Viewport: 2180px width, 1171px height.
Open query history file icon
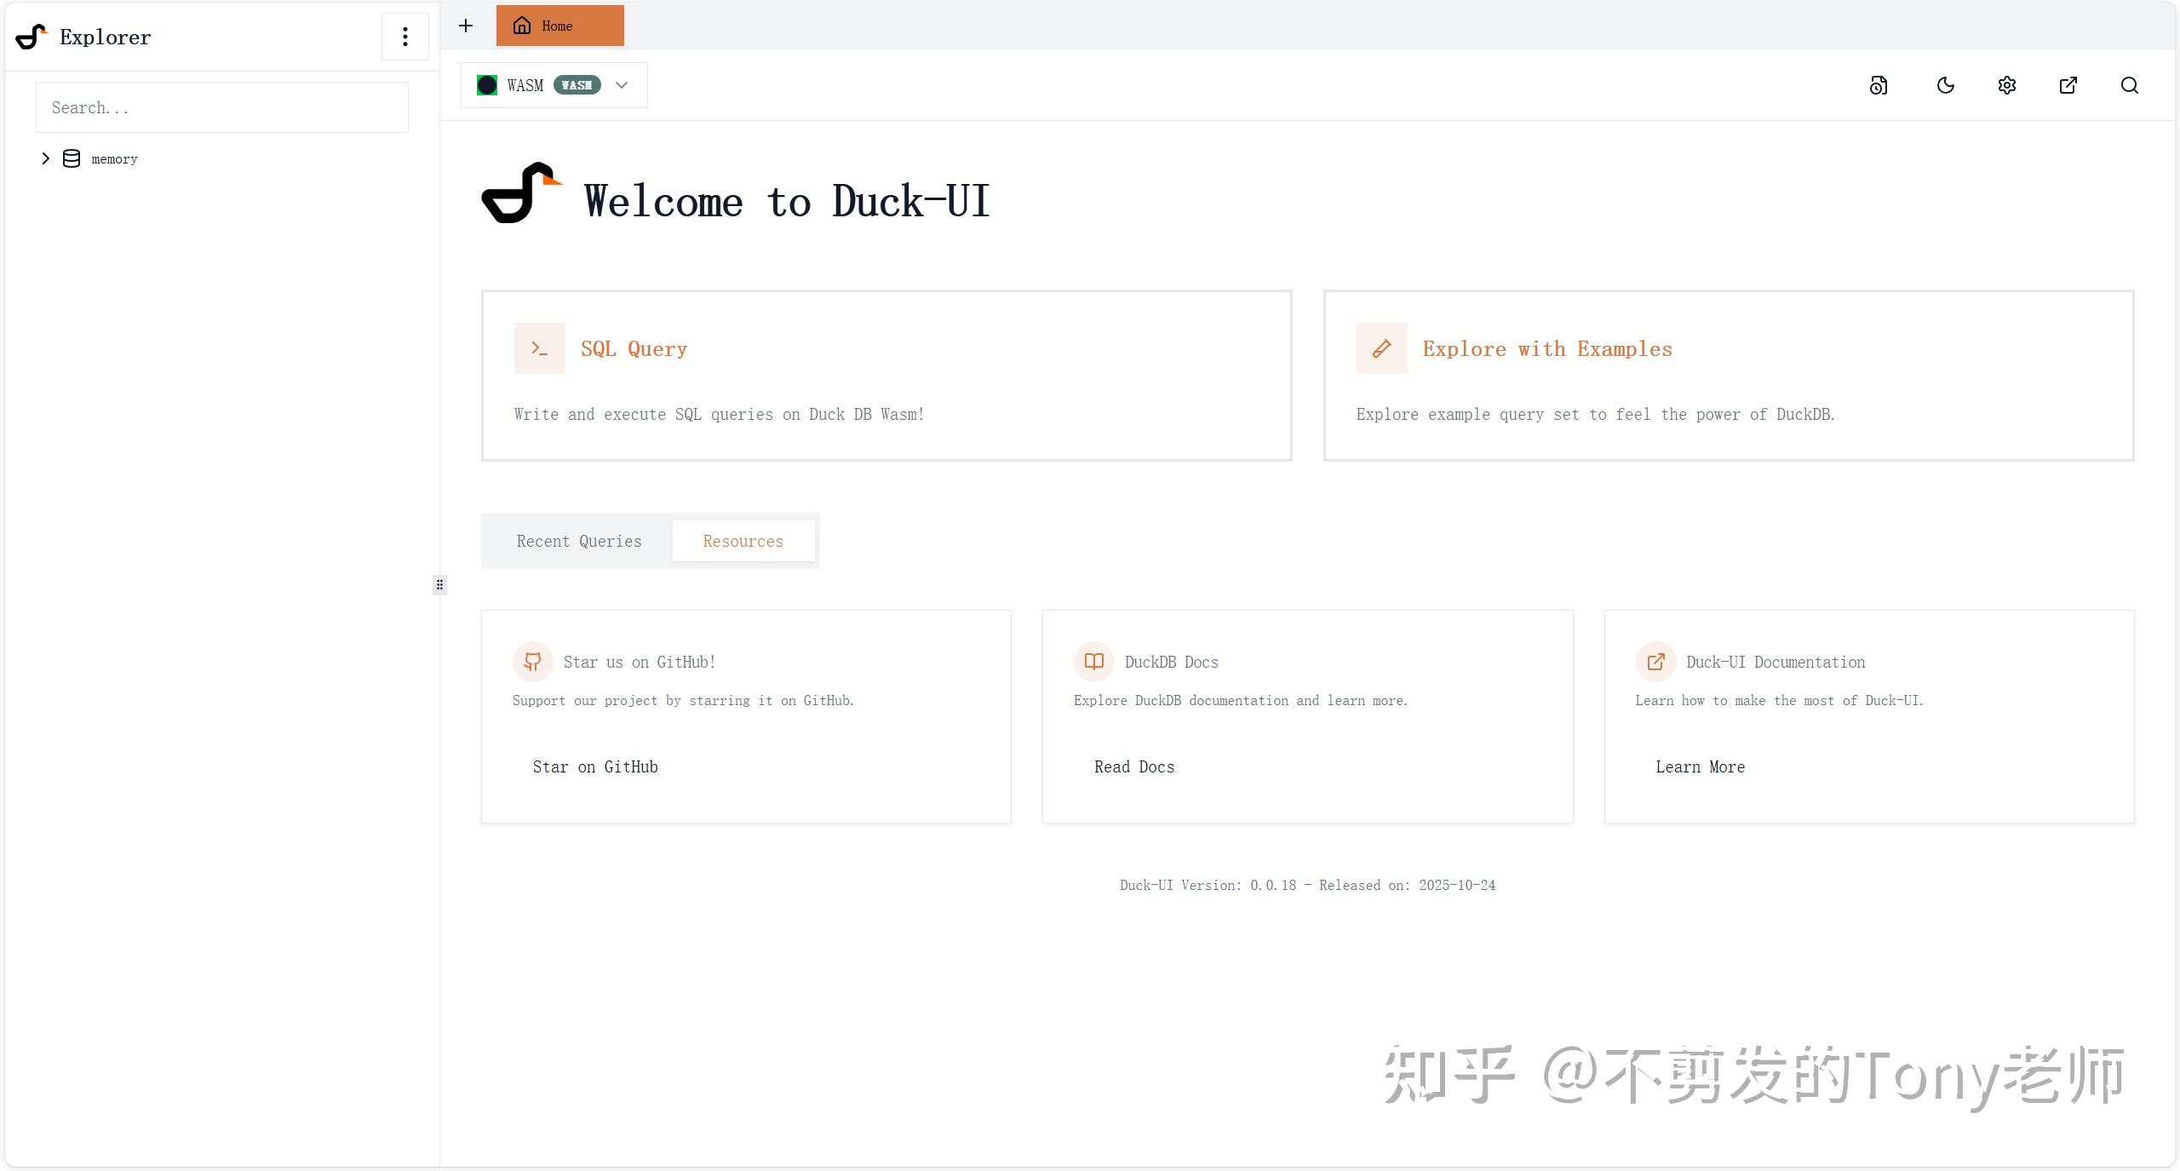pos(1879,85)
